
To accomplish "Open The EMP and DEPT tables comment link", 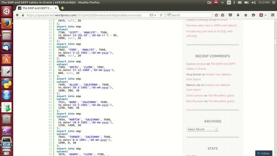I will (211, 66).
